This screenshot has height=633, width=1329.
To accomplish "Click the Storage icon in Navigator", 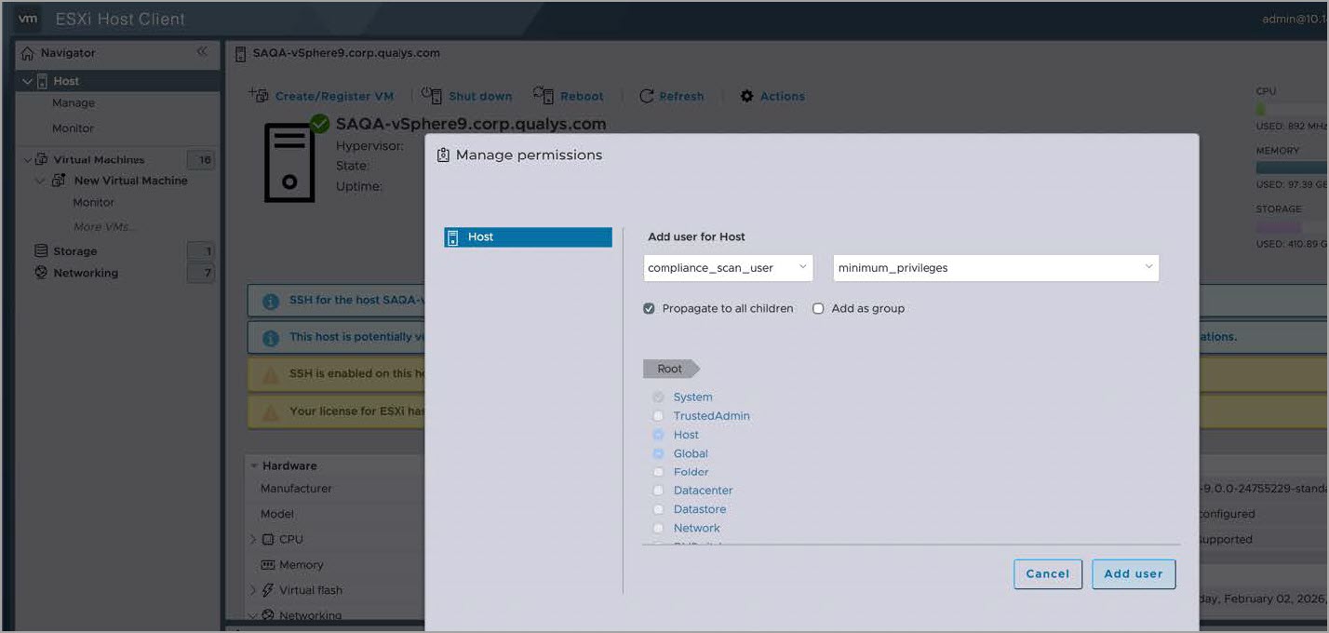I will tap(41, 250).
